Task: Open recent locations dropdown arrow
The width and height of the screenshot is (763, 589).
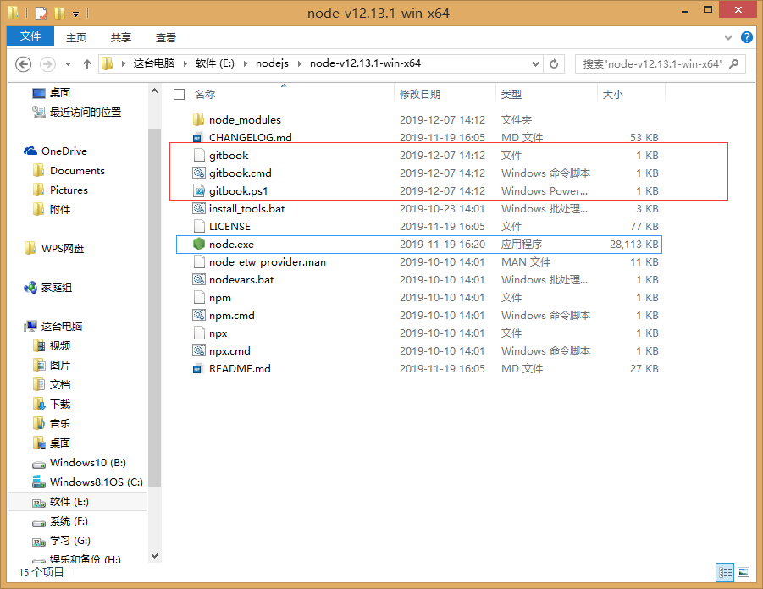Action: (68, 64)
